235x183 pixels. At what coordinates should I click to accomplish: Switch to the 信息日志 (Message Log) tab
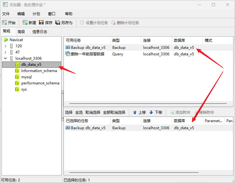click(40, 32)
